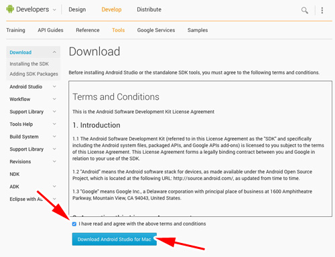The width and height of the screenshot is (335, 257).
Task: Expand the Workflow sidebar chevron
Action: coord(54,99)
